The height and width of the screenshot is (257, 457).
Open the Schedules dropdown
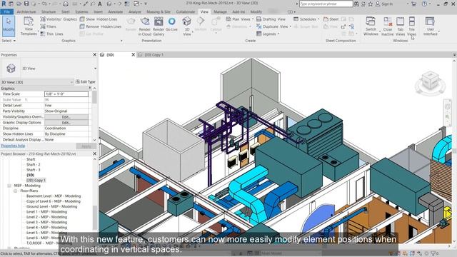(306, 19)
